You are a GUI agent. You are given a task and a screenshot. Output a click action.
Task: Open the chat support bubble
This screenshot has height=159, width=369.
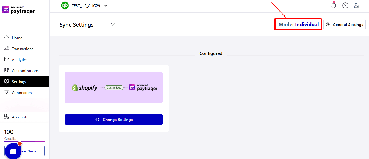pyautogui.click(x=13, y=151)
